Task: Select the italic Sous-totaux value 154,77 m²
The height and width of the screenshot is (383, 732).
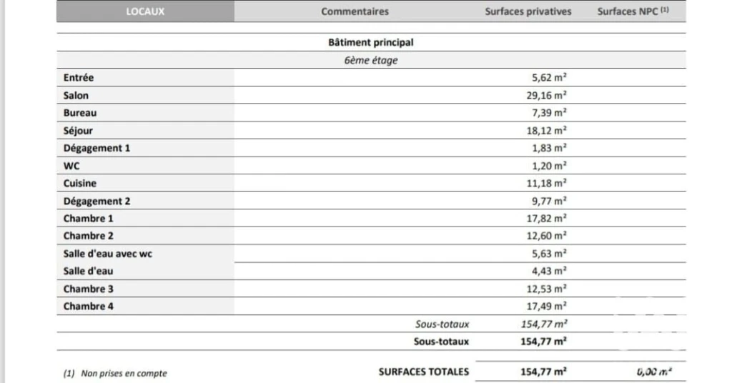Action: click(x=544, y=324)
